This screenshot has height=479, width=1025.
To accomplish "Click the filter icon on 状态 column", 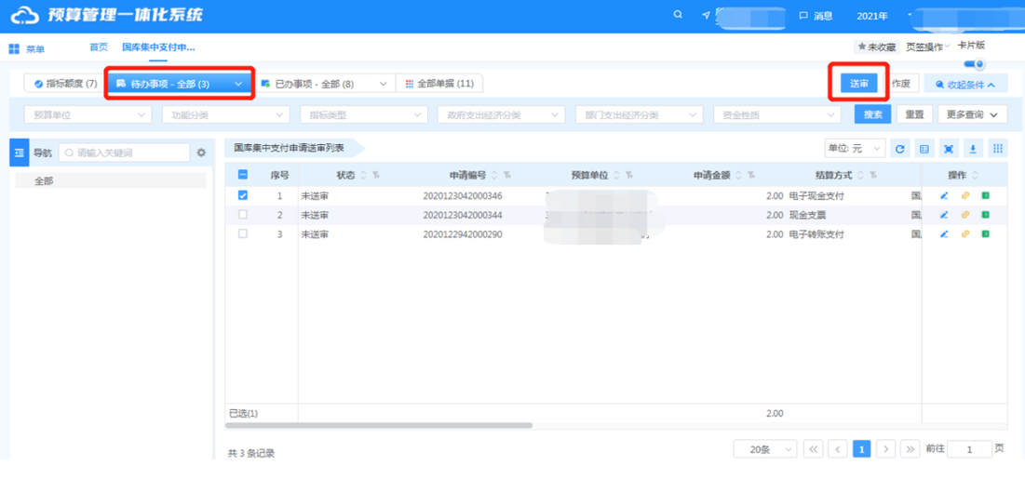I will (375, 175).
